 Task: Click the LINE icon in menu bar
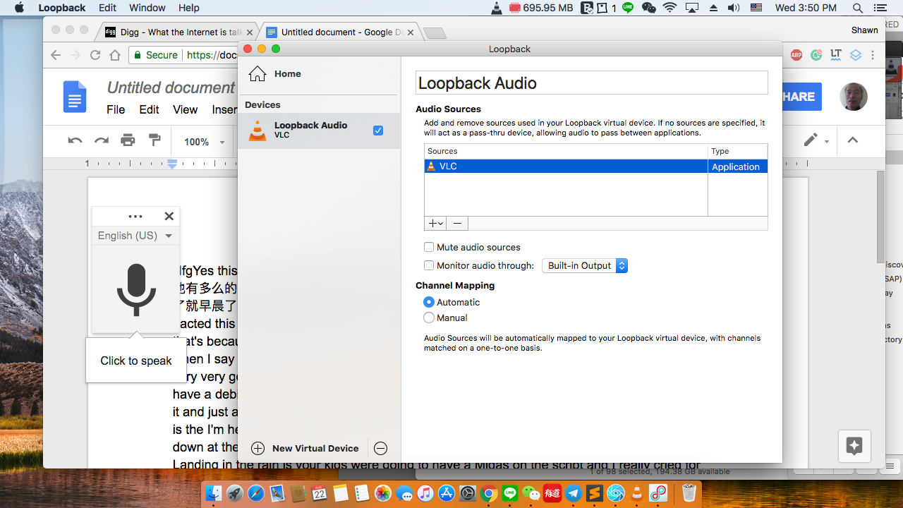click(628, 8)
